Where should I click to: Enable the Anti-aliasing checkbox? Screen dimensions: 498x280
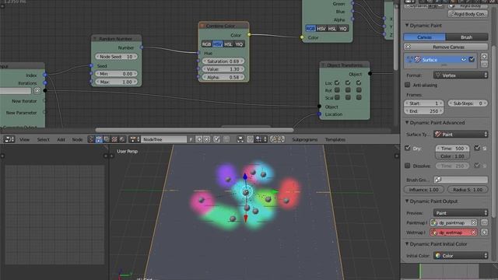(408, 85)
